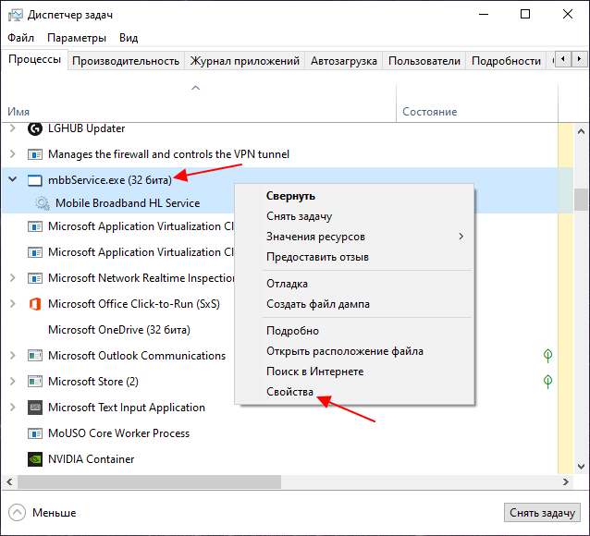Expand the LGHUB Updater process
The height and width of the screenshot is (536, 590).
coord(12,128)
